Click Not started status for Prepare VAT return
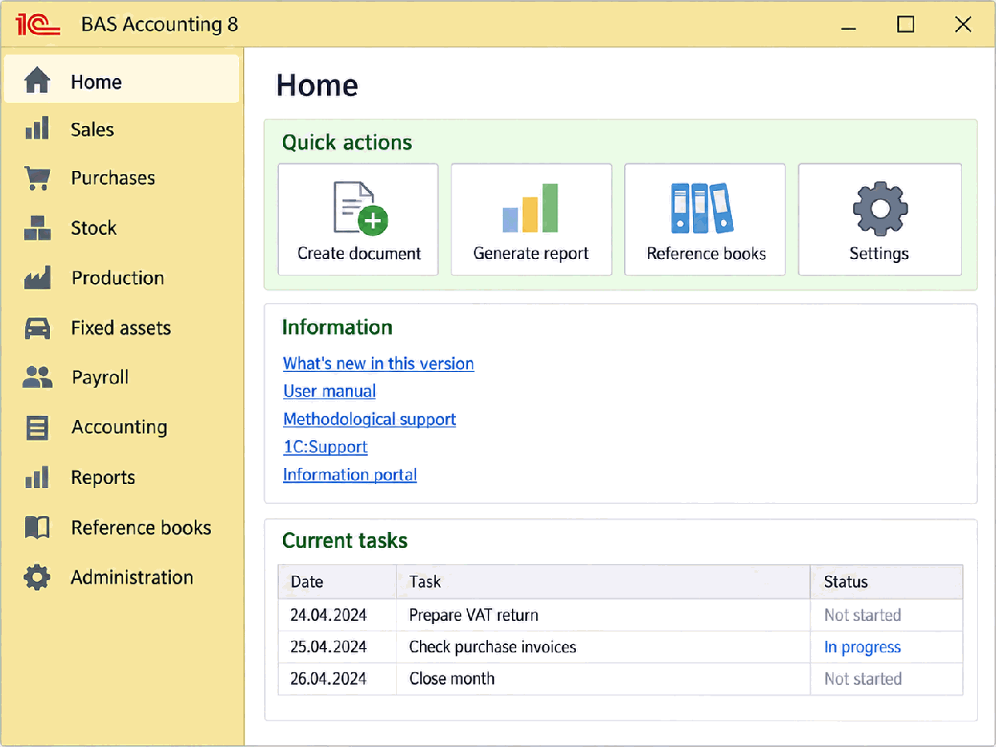Viewport: 996px width, 747px height. click(x=862, y=615)
